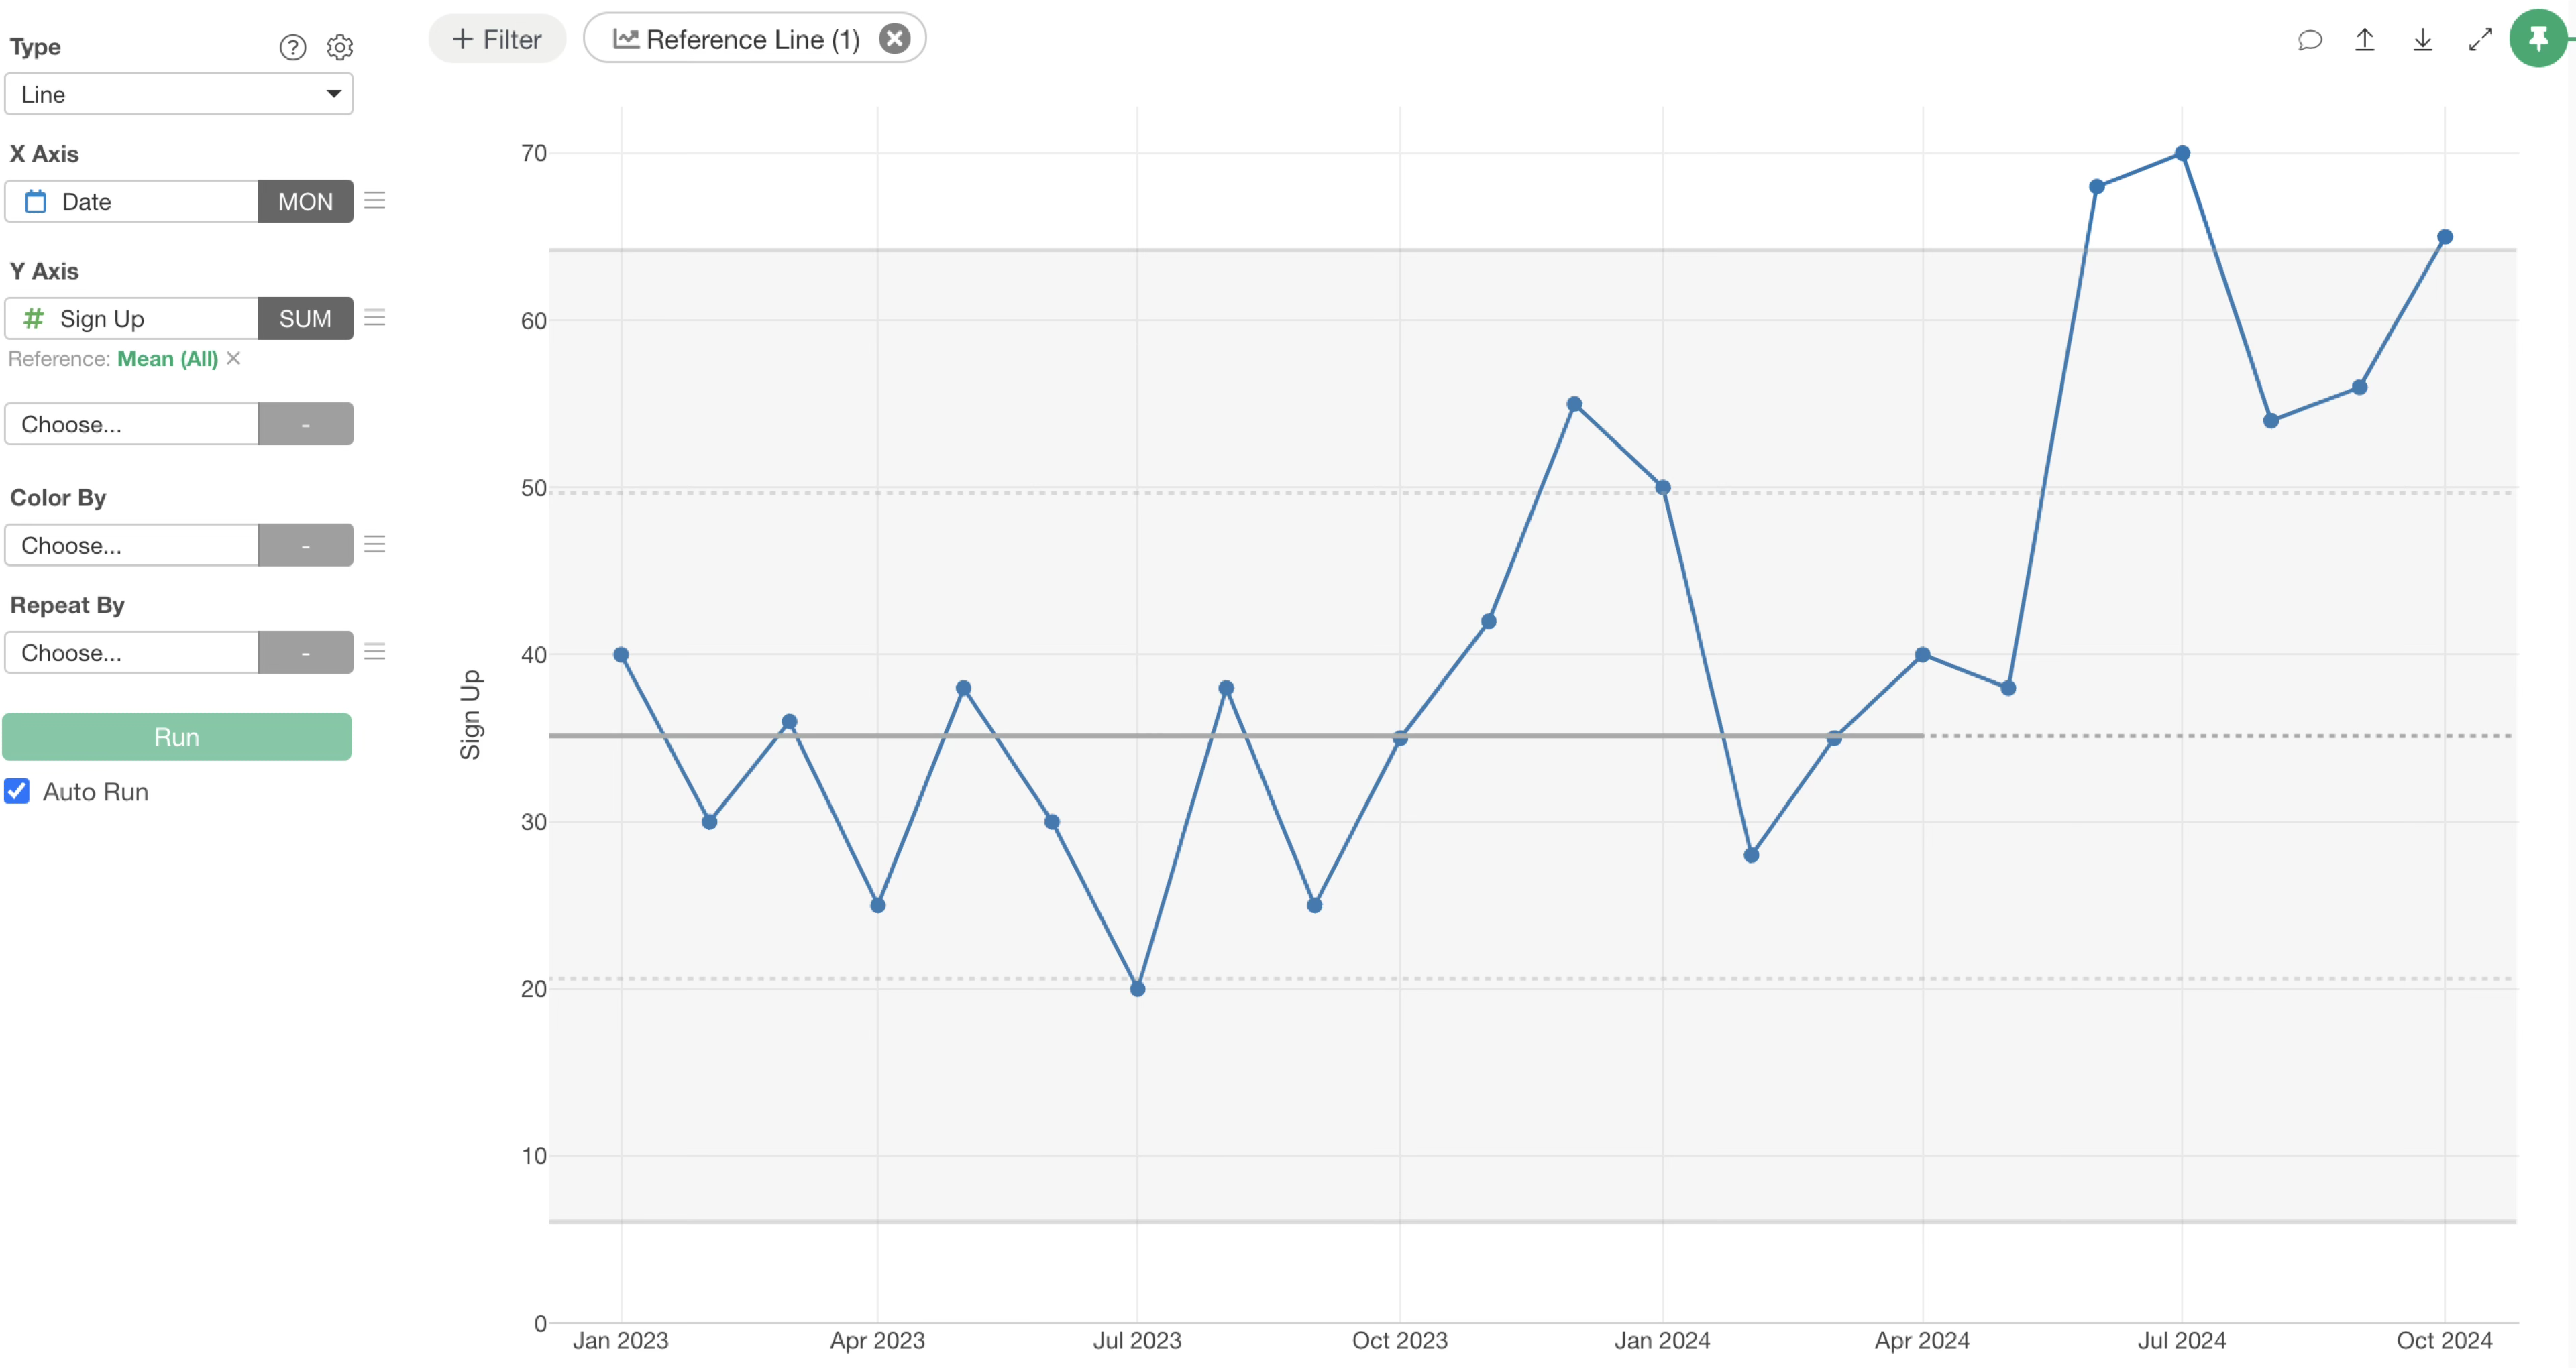Choose a Color By column

coord(131,544)
